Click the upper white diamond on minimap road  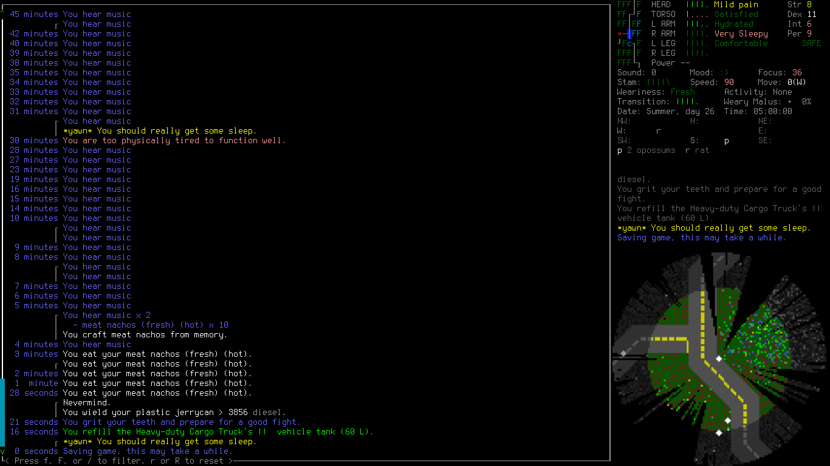pyautogui.click(x=719, y=359)
